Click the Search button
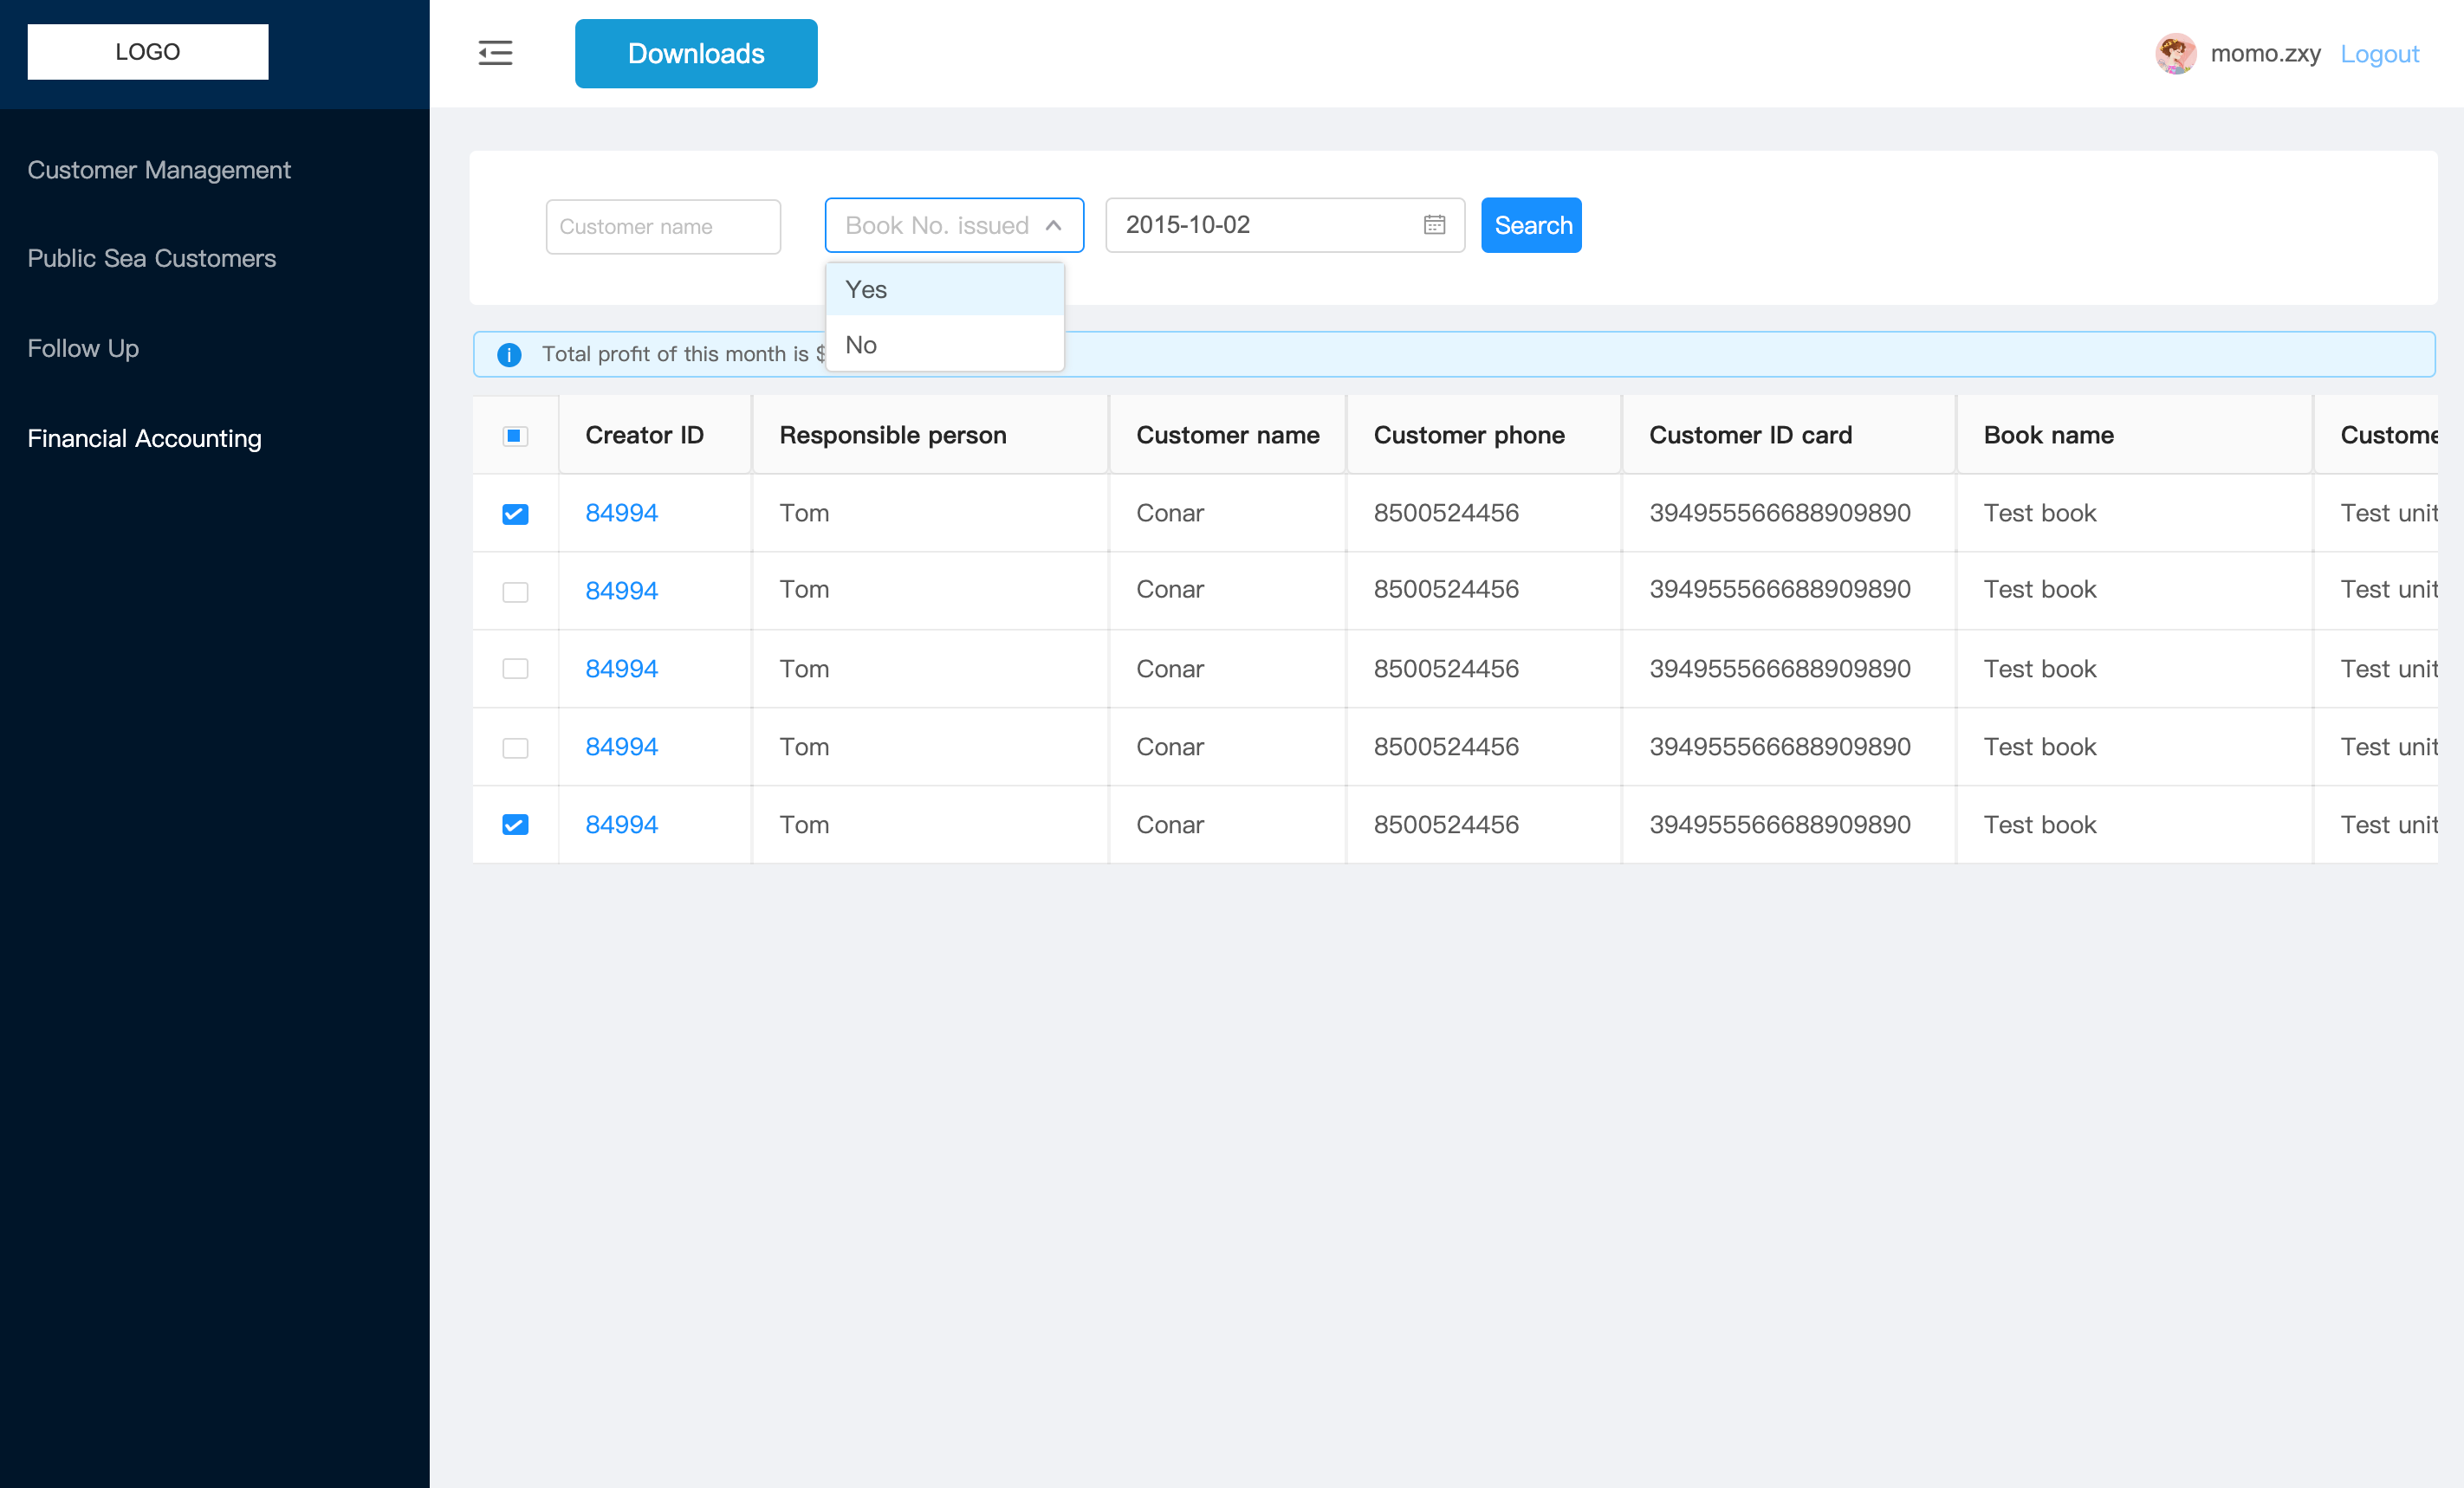The height and width of the screenshot is (1488, 2464). click(x=1531, y=225)
